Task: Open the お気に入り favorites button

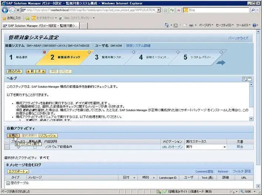Action: (x=12, y=18)
